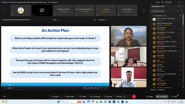Viewport: 185px width, 104px height.
Task: Toggle mute icon for Annie George
Action: click(x=180, y=84)
